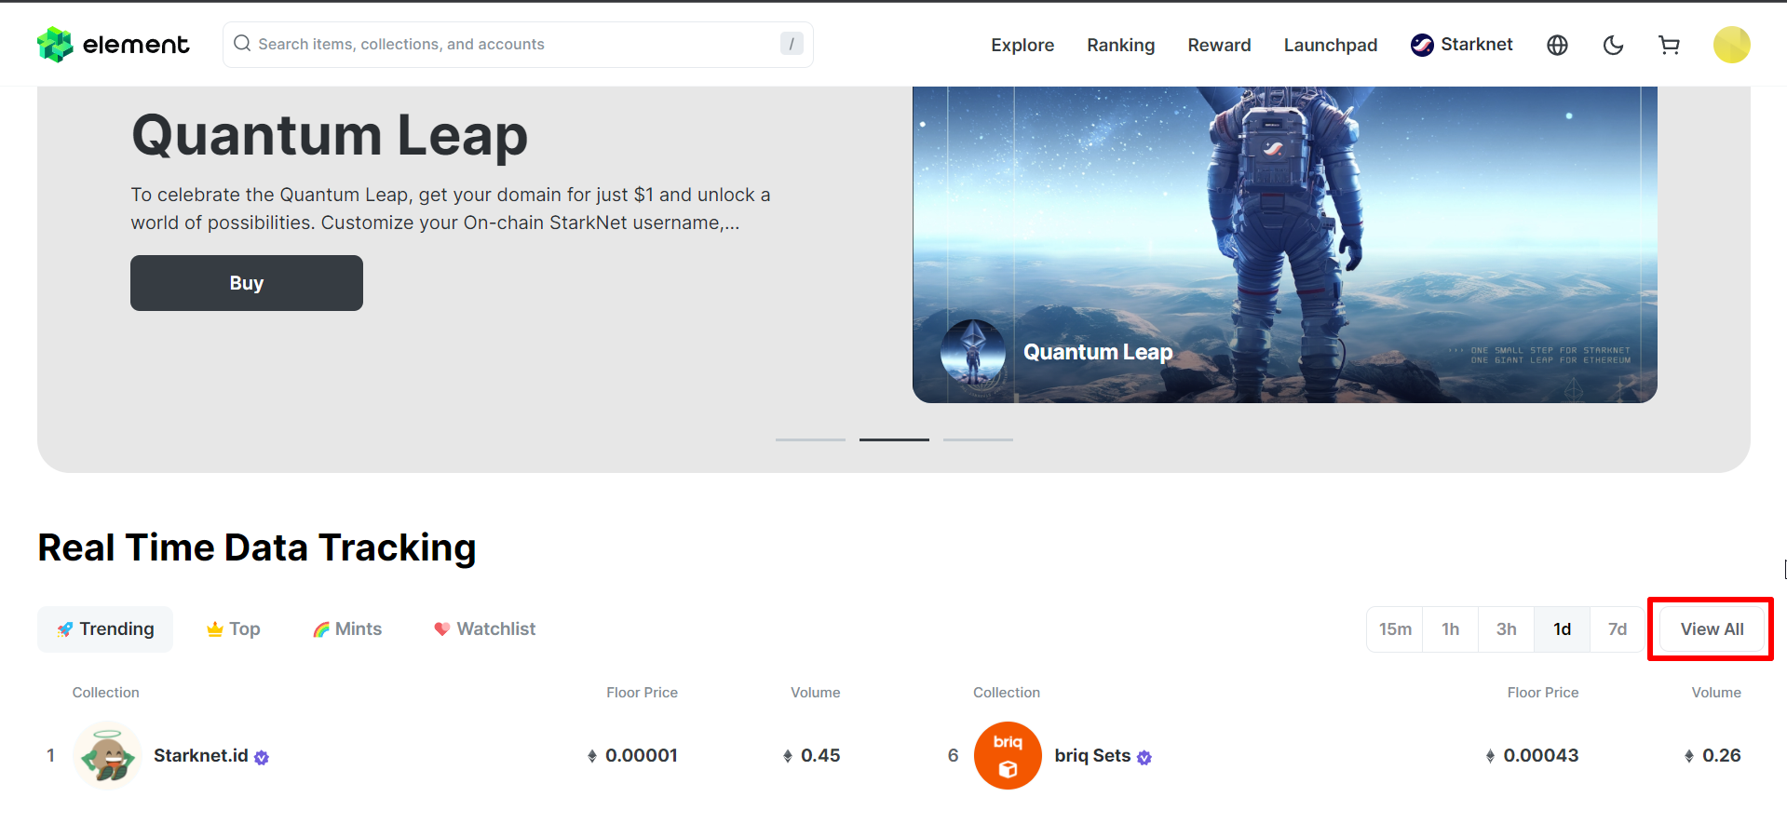Open the Reward page
The image size is (1787, 824).
1219,45
